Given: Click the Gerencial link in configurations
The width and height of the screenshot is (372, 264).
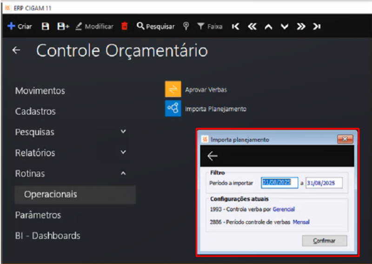Looking at the screenshot, I should pyautogui.click(x=284, y=209).
